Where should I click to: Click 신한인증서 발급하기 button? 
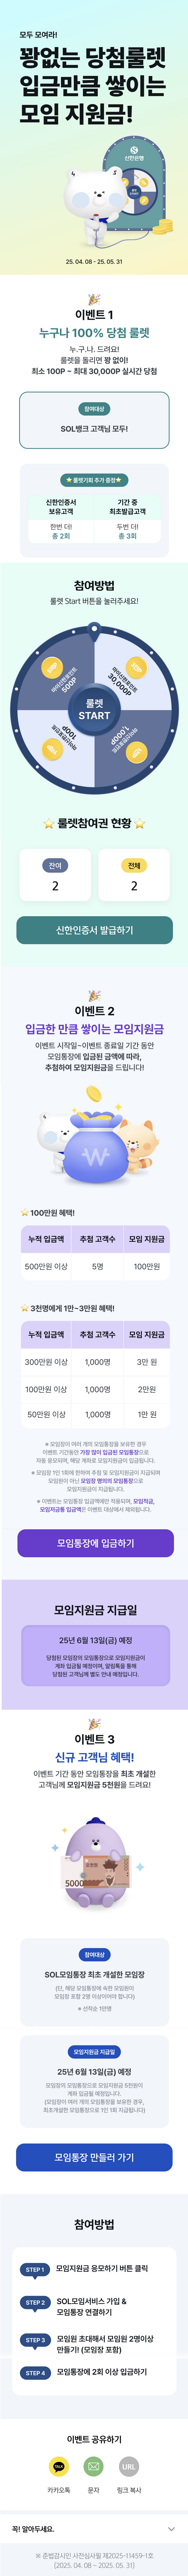(x=94, y=930)
